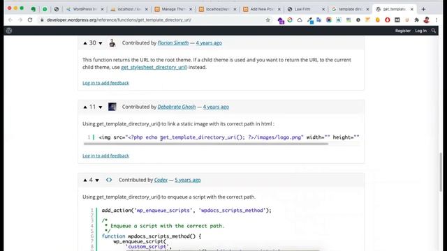Screen dimensions: 447x251
Task: Click the pinned Evernote elephant tab
Action: (x=34, y=9)
